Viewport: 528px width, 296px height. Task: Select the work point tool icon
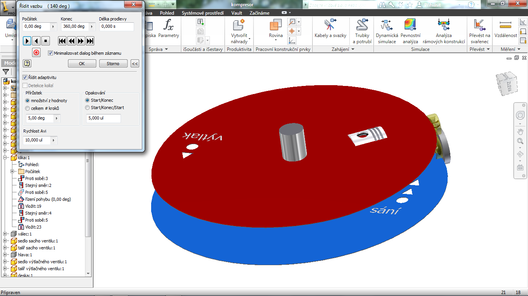(x=292, y=31)
